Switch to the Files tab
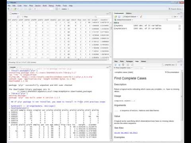 click(116, 62)
